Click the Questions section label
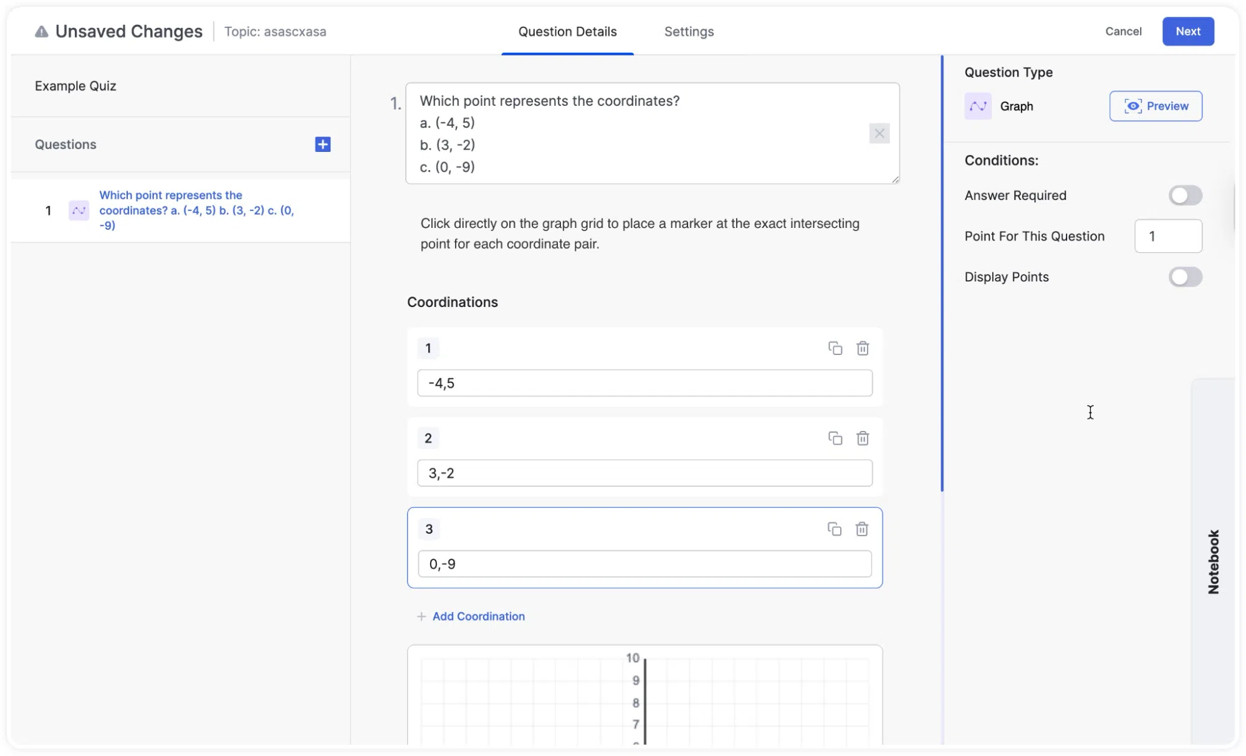The height and width of the screenshot is (756, 1246). [65, 144]
